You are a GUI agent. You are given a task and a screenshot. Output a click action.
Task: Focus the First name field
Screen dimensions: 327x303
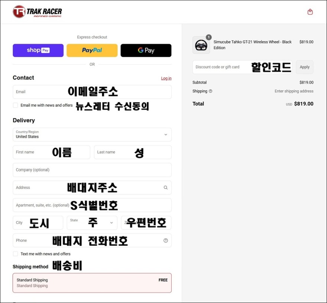[x=51, y=152]
